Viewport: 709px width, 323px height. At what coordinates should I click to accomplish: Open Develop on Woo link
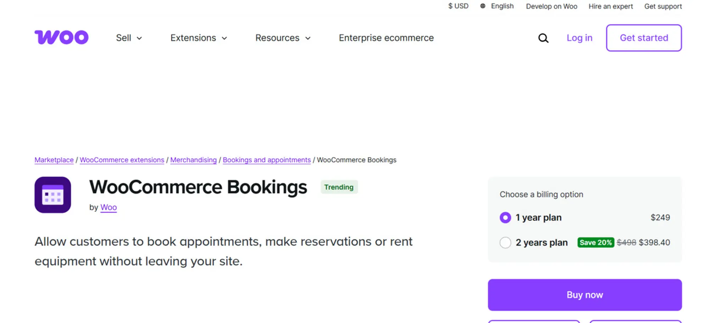(551, 6)
